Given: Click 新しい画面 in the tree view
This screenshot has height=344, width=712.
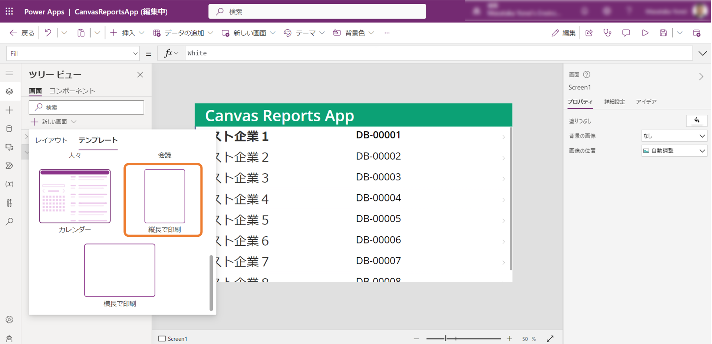Looking at the screenshot, I should point(54,122).
